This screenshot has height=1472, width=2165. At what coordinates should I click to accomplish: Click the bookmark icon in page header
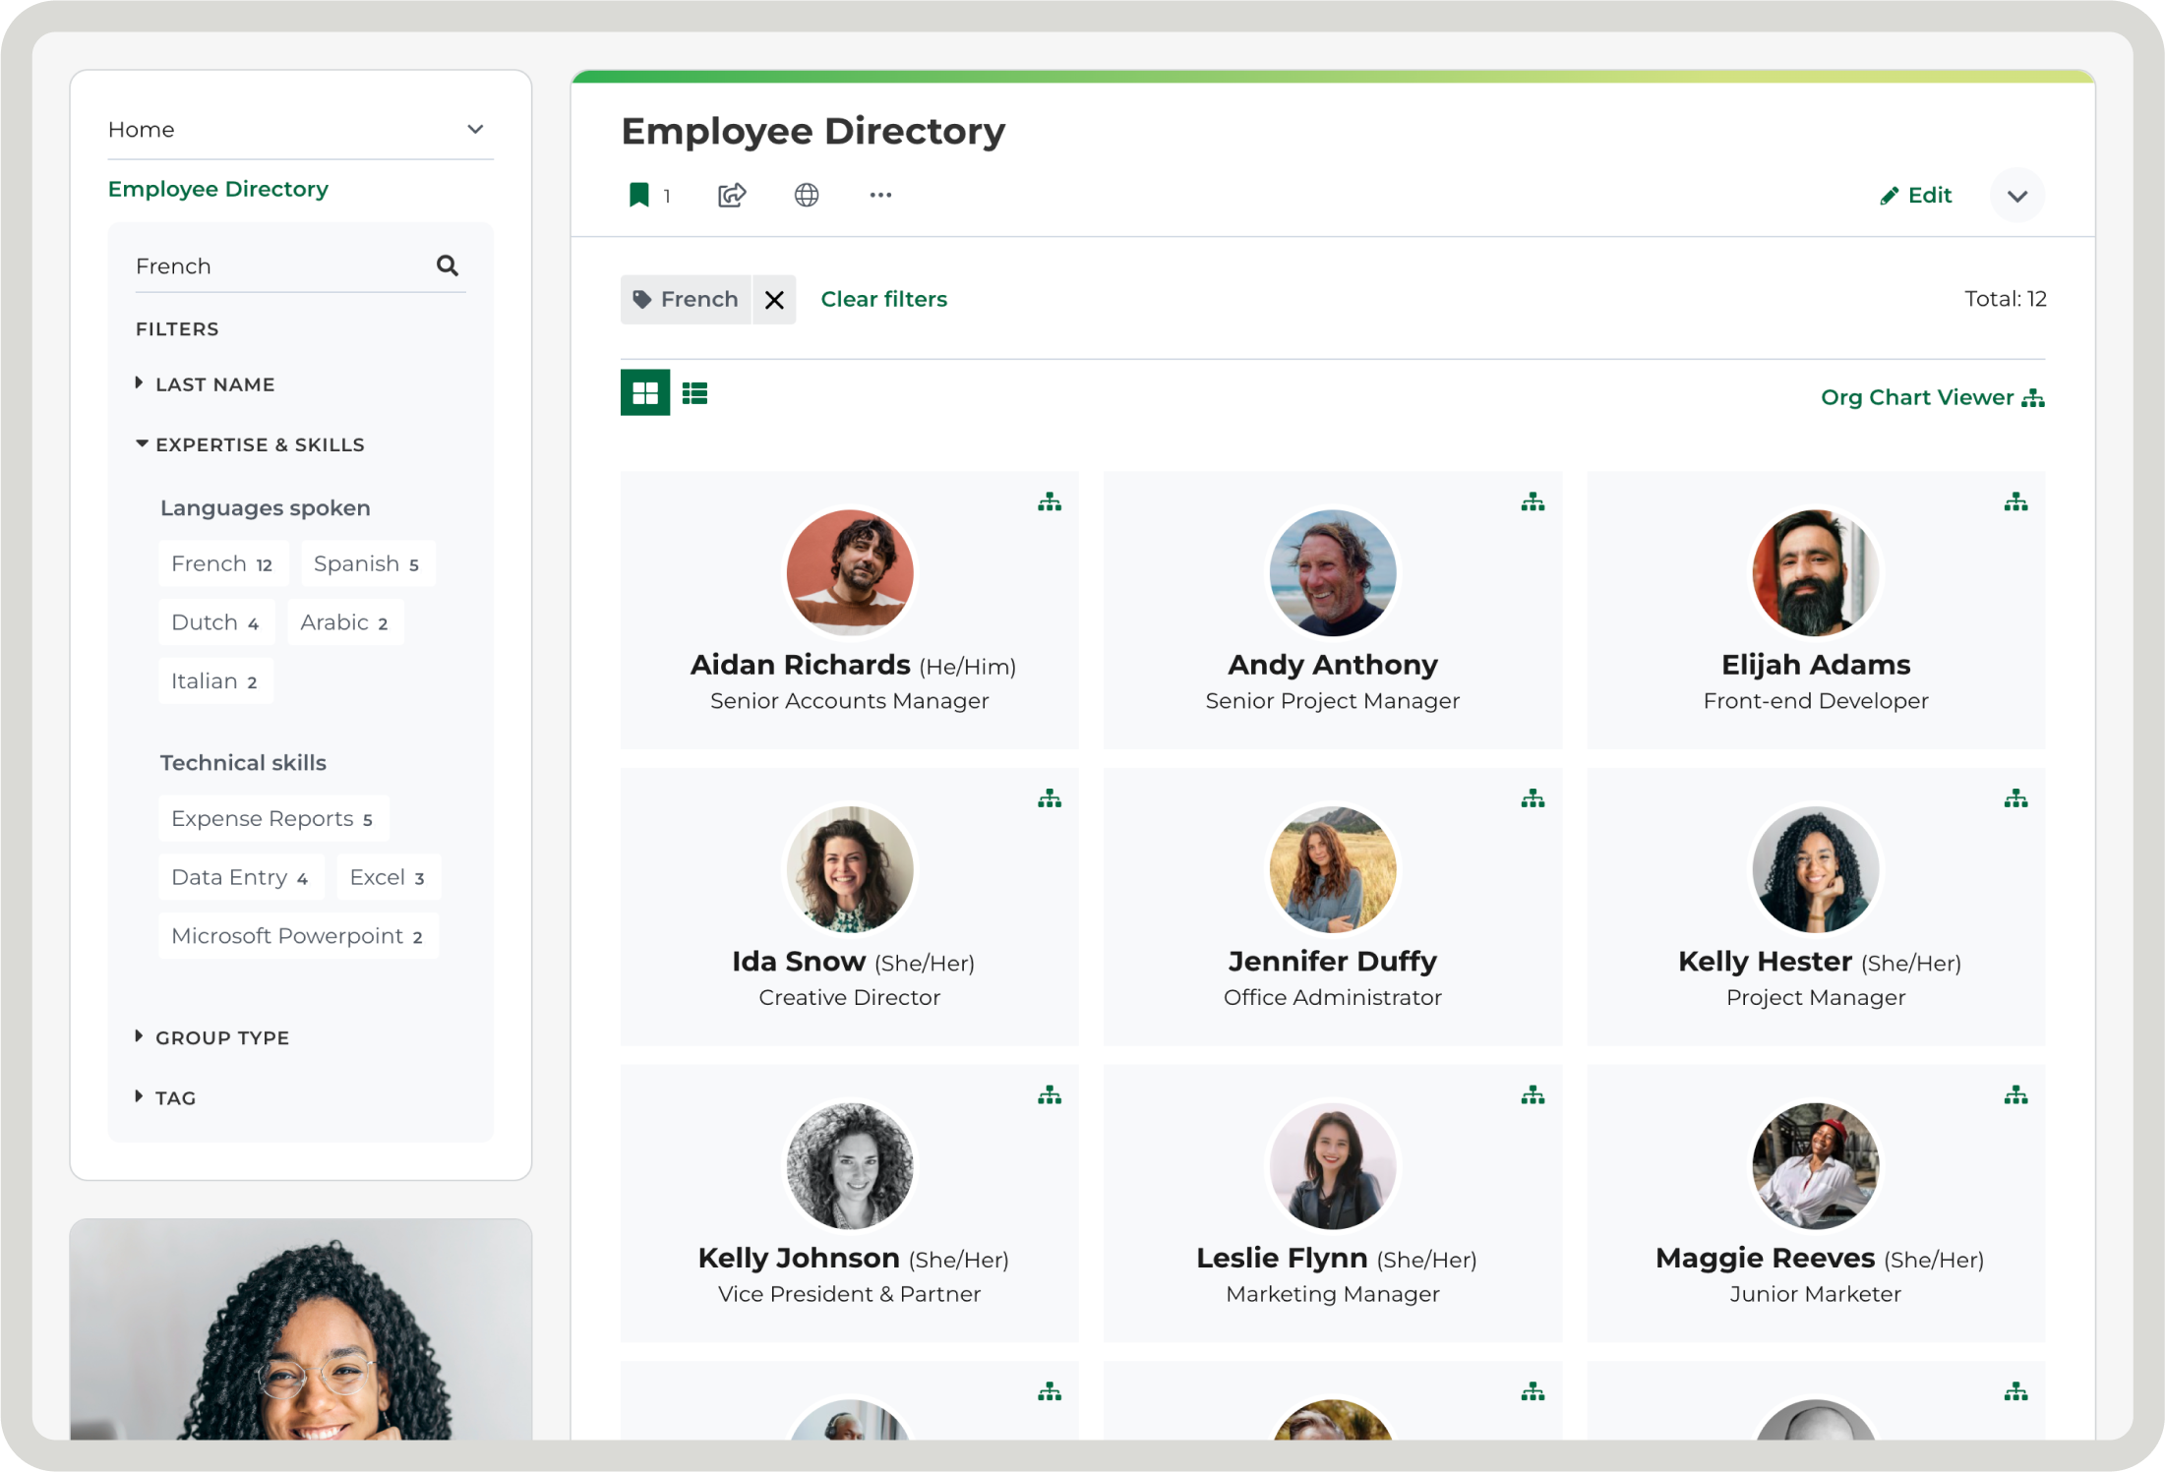tap(639, 195)
